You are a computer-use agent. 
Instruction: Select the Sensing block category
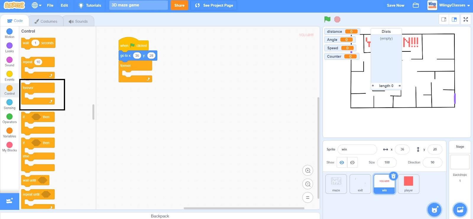[x=9, y=104]
